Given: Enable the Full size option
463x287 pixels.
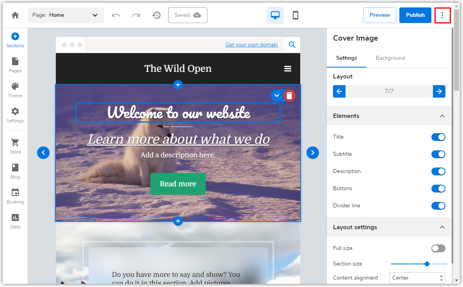Looking at the screenshot, I should [438, 248].
